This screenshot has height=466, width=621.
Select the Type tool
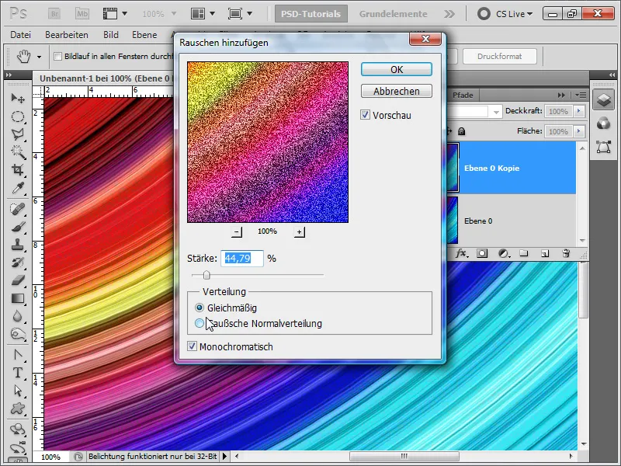pyautogui.click(x=18, y=373)
